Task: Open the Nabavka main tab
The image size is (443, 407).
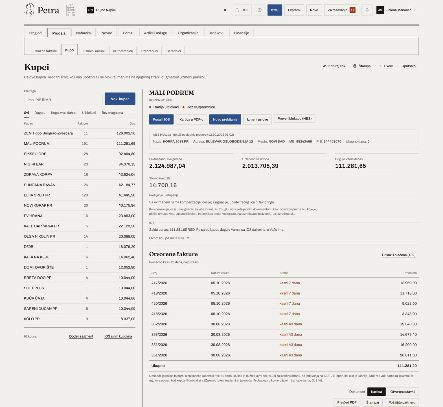Action: [x=83, y=33]
